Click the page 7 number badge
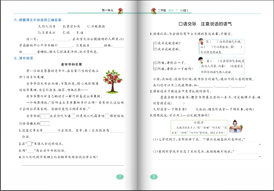 click(120, 176)
